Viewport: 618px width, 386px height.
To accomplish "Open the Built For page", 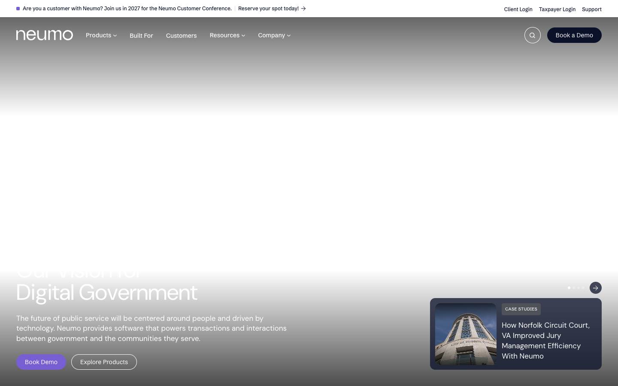I will pos(141,36).
